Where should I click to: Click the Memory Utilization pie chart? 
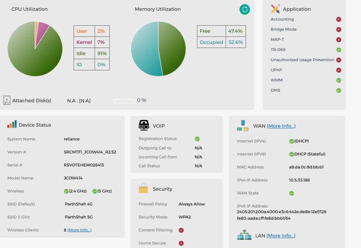click(158, 49)
